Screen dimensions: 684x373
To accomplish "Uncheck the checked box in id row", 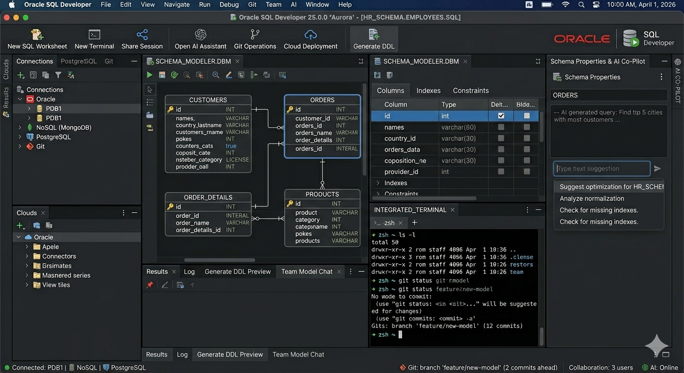I will (x=501, y=116).
